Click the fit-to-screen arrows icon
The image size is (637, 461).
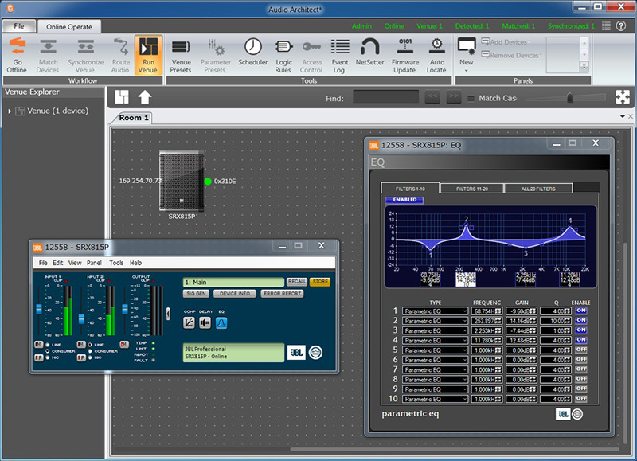tap(623, 97)
